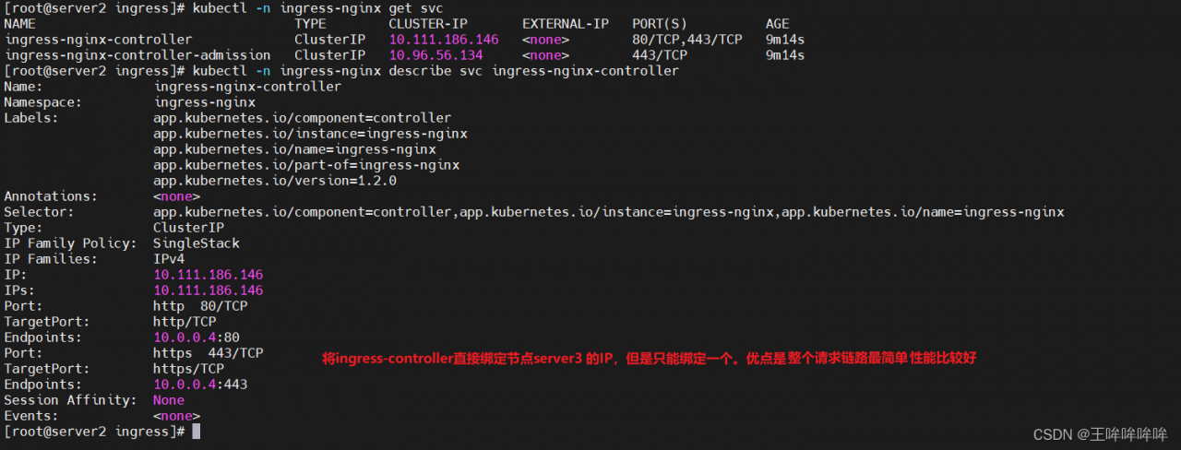1181x450 pixels.
Task: Click the PORT(S) column header
Action: [x=659, y=24]
